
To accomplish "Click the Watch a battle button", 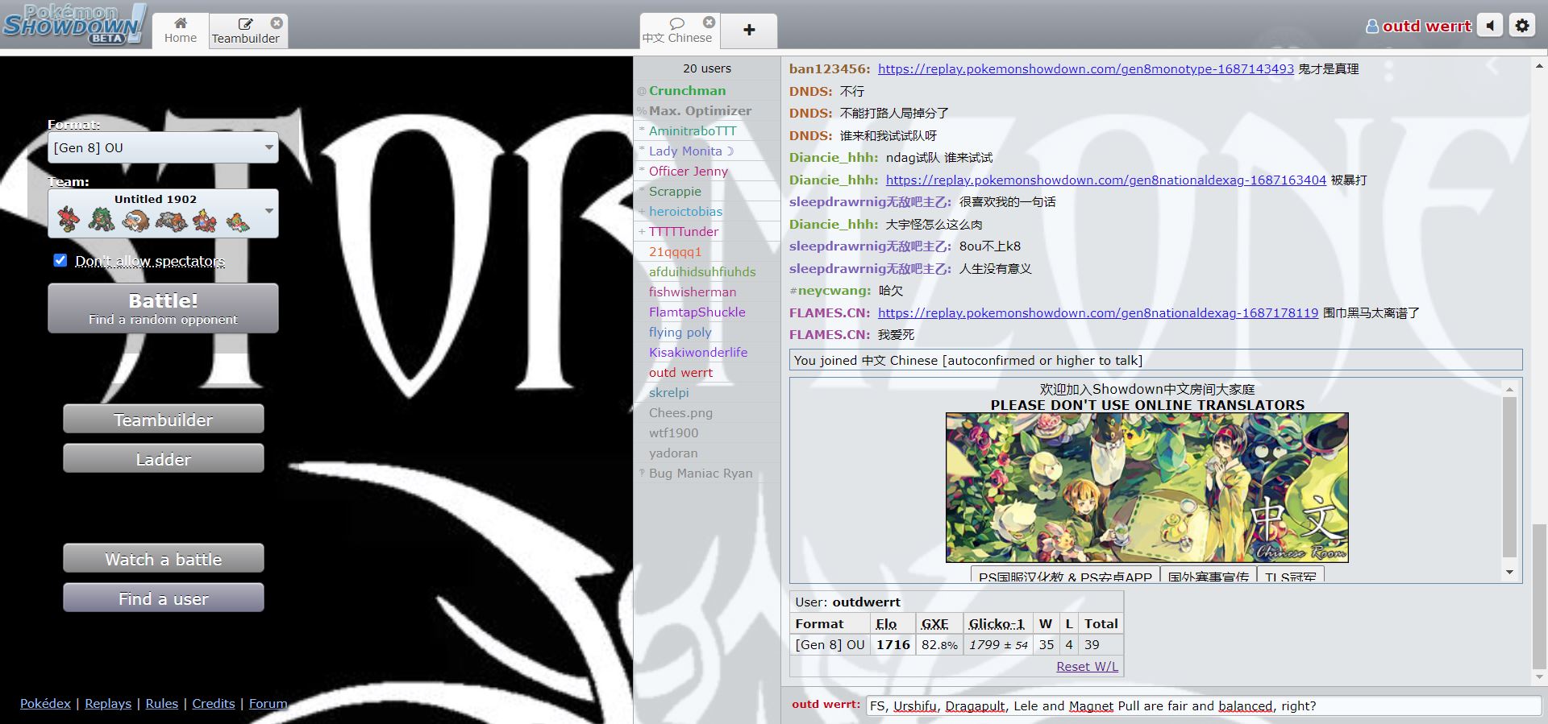I will [164, 559].
